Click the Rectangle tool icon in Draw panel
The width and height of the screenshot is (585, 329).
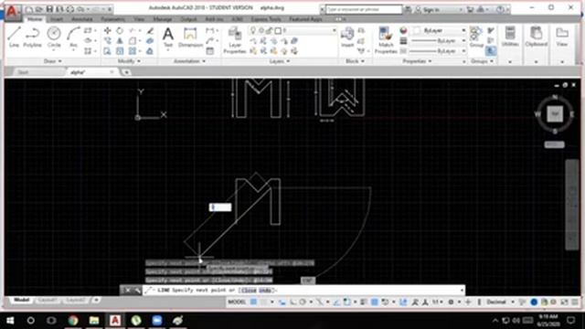point(88,30)
